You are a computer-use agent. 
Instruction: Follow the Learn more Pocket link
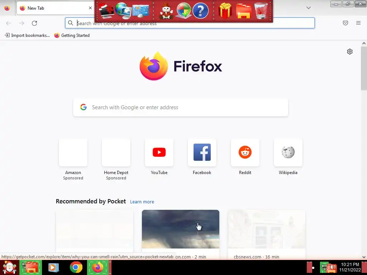[x=142, y=202]
